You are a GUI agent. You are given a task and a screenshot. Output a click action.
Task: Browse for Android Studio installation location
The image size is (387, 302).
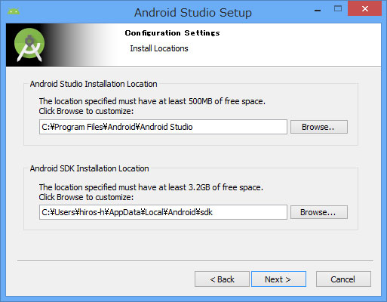click(319, 127)
